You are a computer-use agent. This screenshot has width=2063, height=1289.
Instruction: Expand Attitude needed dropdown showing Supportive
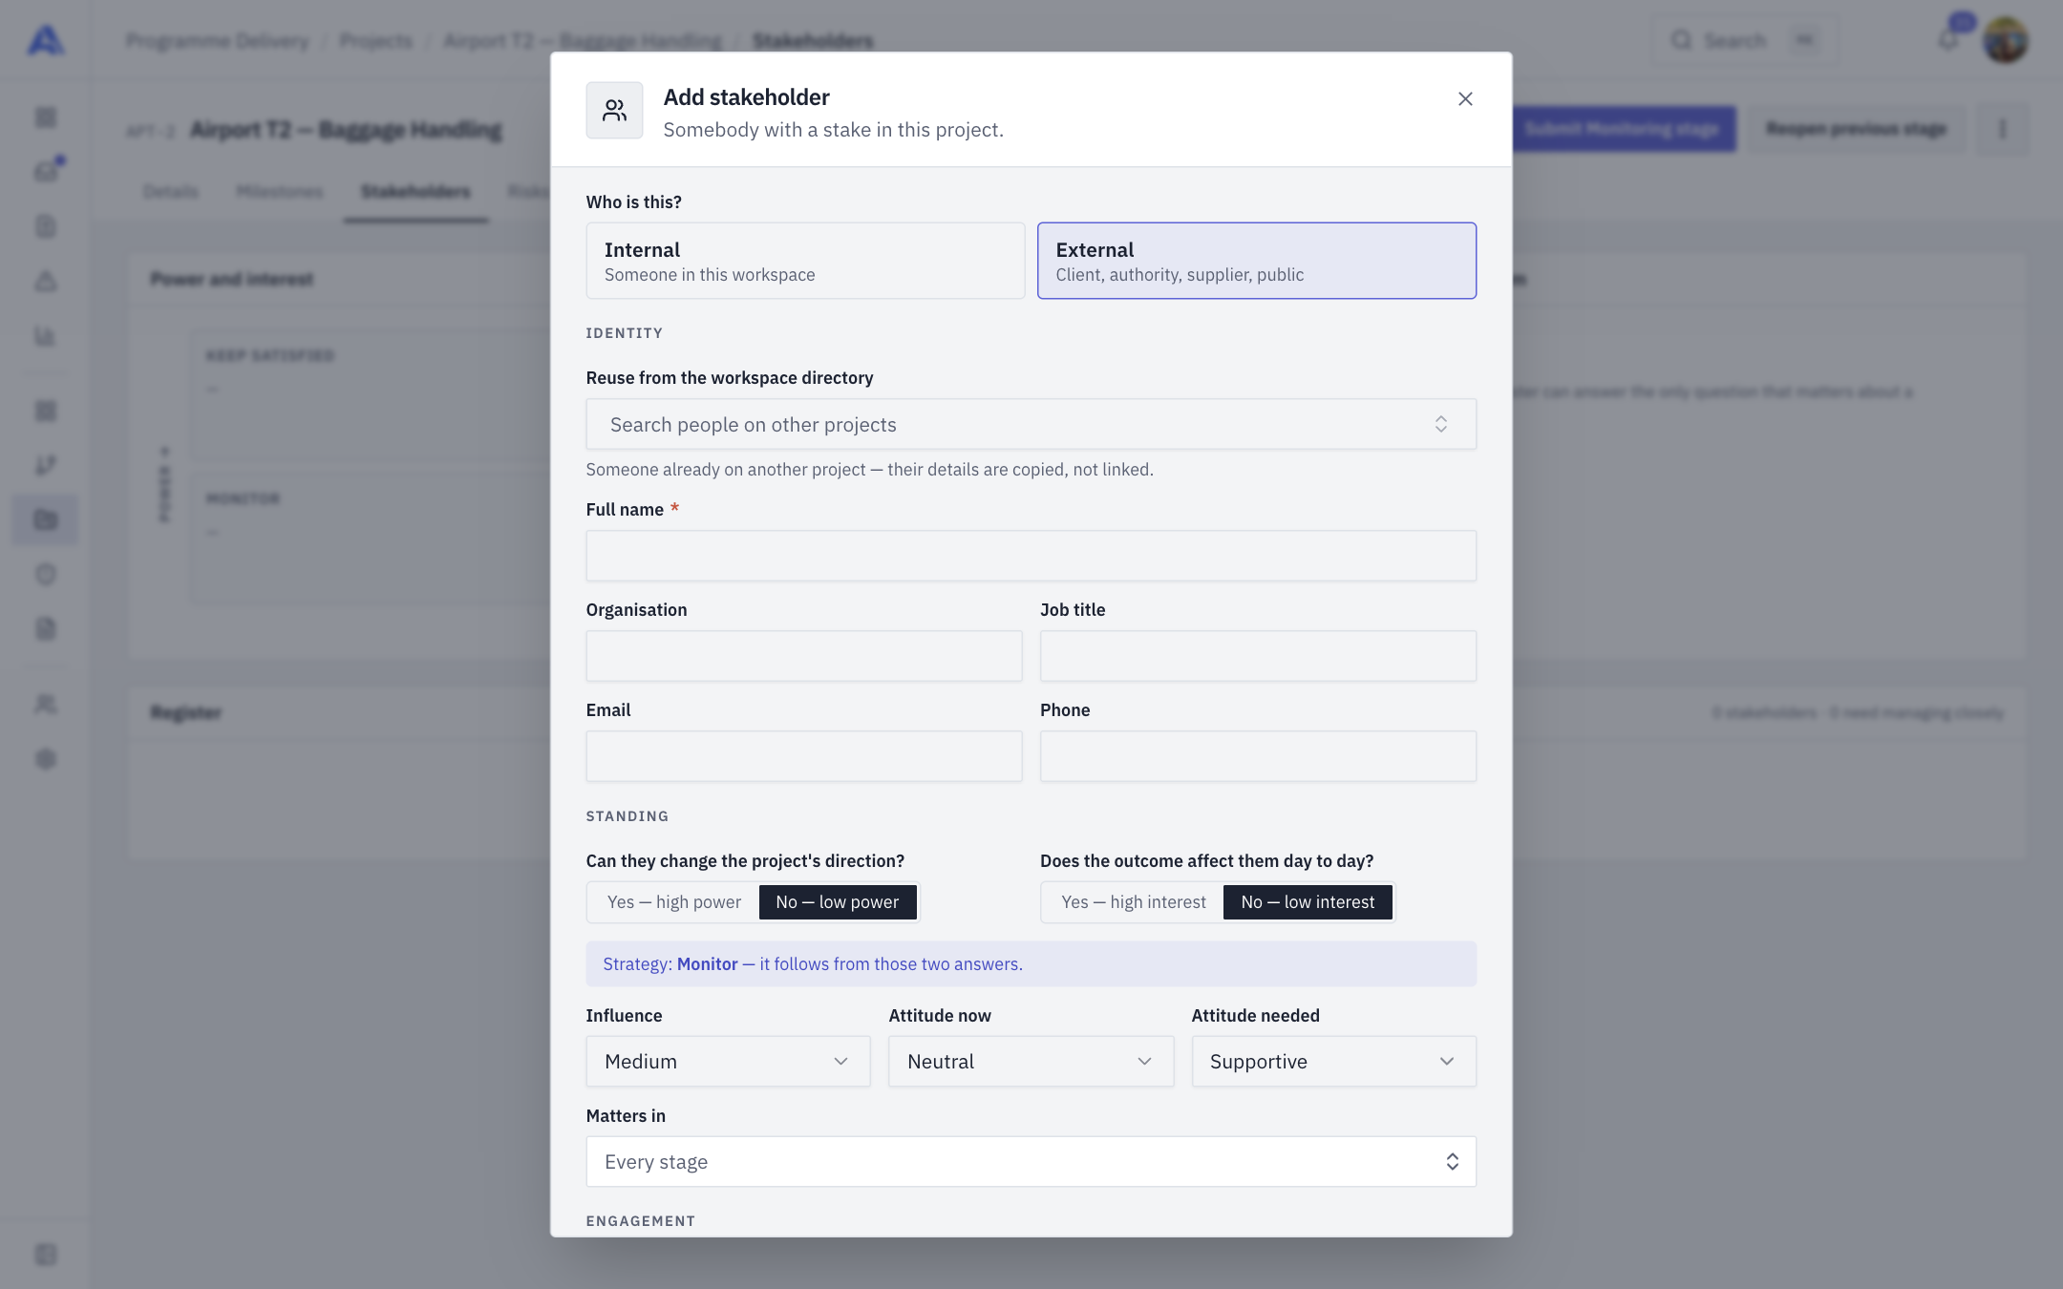pos(1333,1062)
